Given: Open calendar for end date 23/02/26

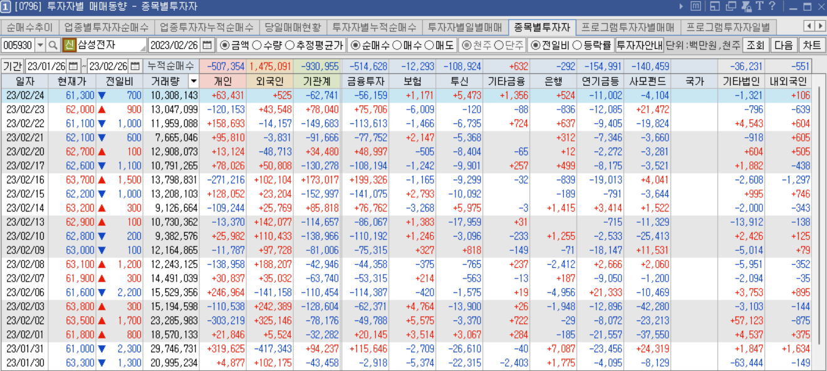Looking at the screenshot, I should click(x=135, y=66).
